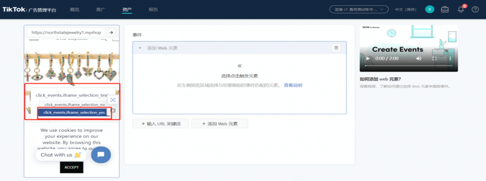Play the Create Events video
The height and width of the screenshot is (181, 486).
(x=368, y=58)
